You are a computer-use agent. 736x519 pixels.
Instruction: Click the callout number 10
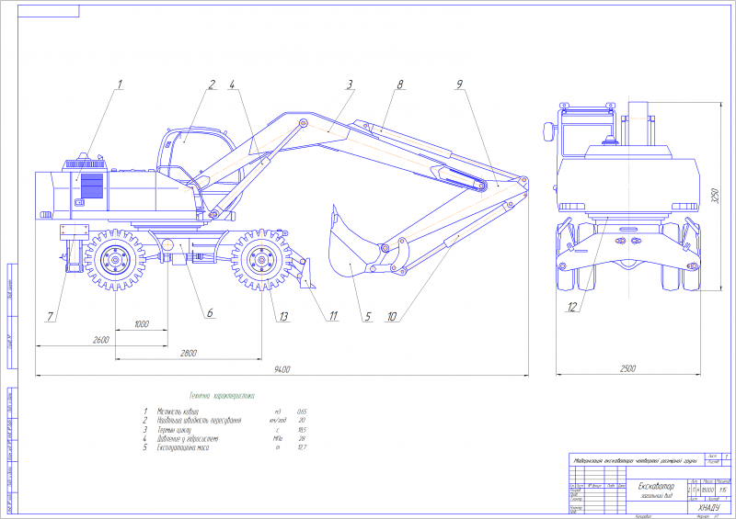click(392, 317)
